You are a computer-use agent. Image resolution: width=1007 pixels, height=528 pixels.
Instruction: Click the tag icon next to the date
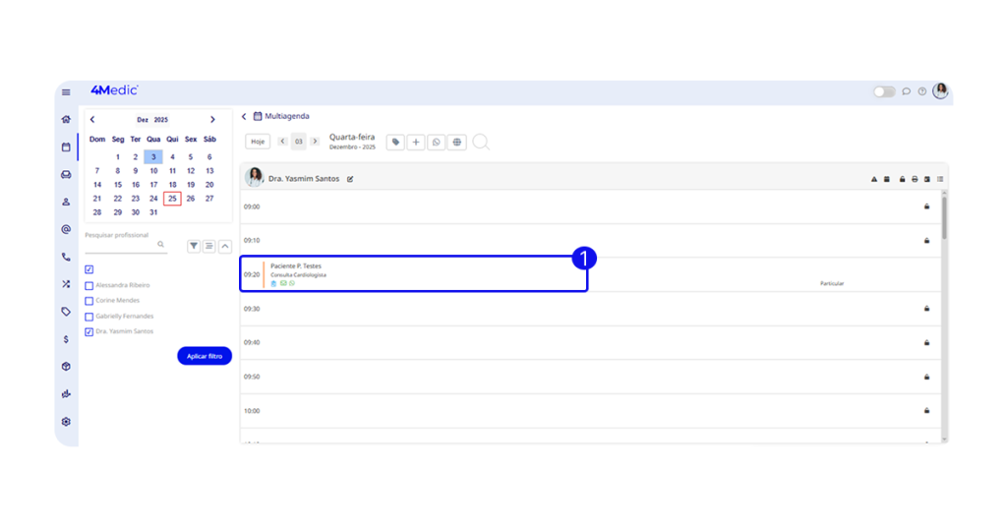(395, 143)
